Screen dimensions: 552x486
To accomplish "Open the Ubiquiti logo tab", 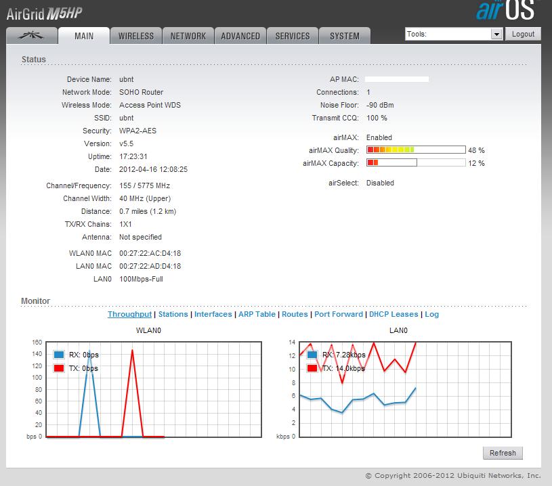I will coord(32,36).
